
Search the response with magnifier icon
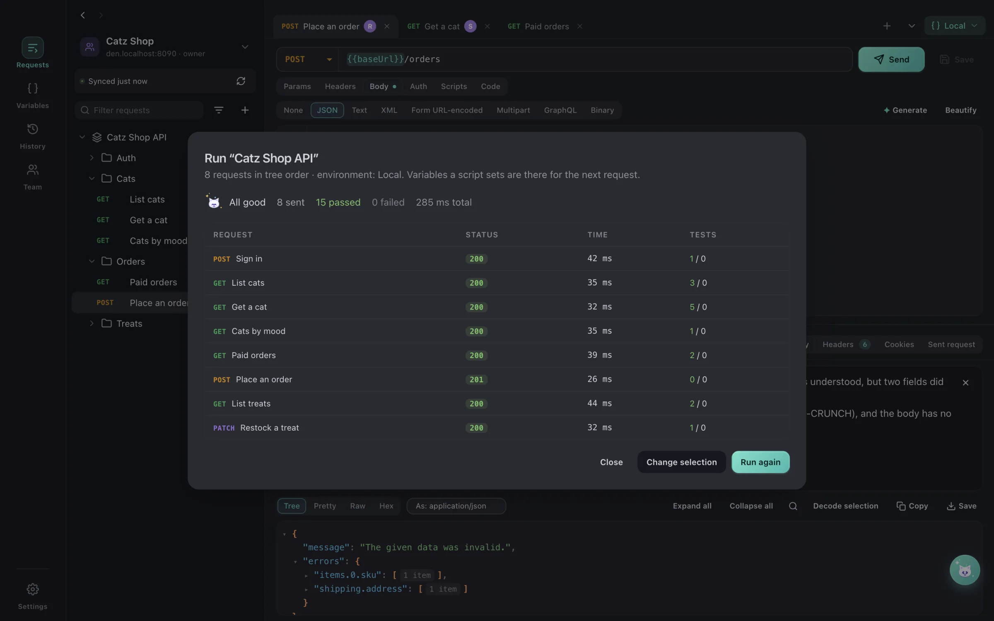tap(793, 506)
